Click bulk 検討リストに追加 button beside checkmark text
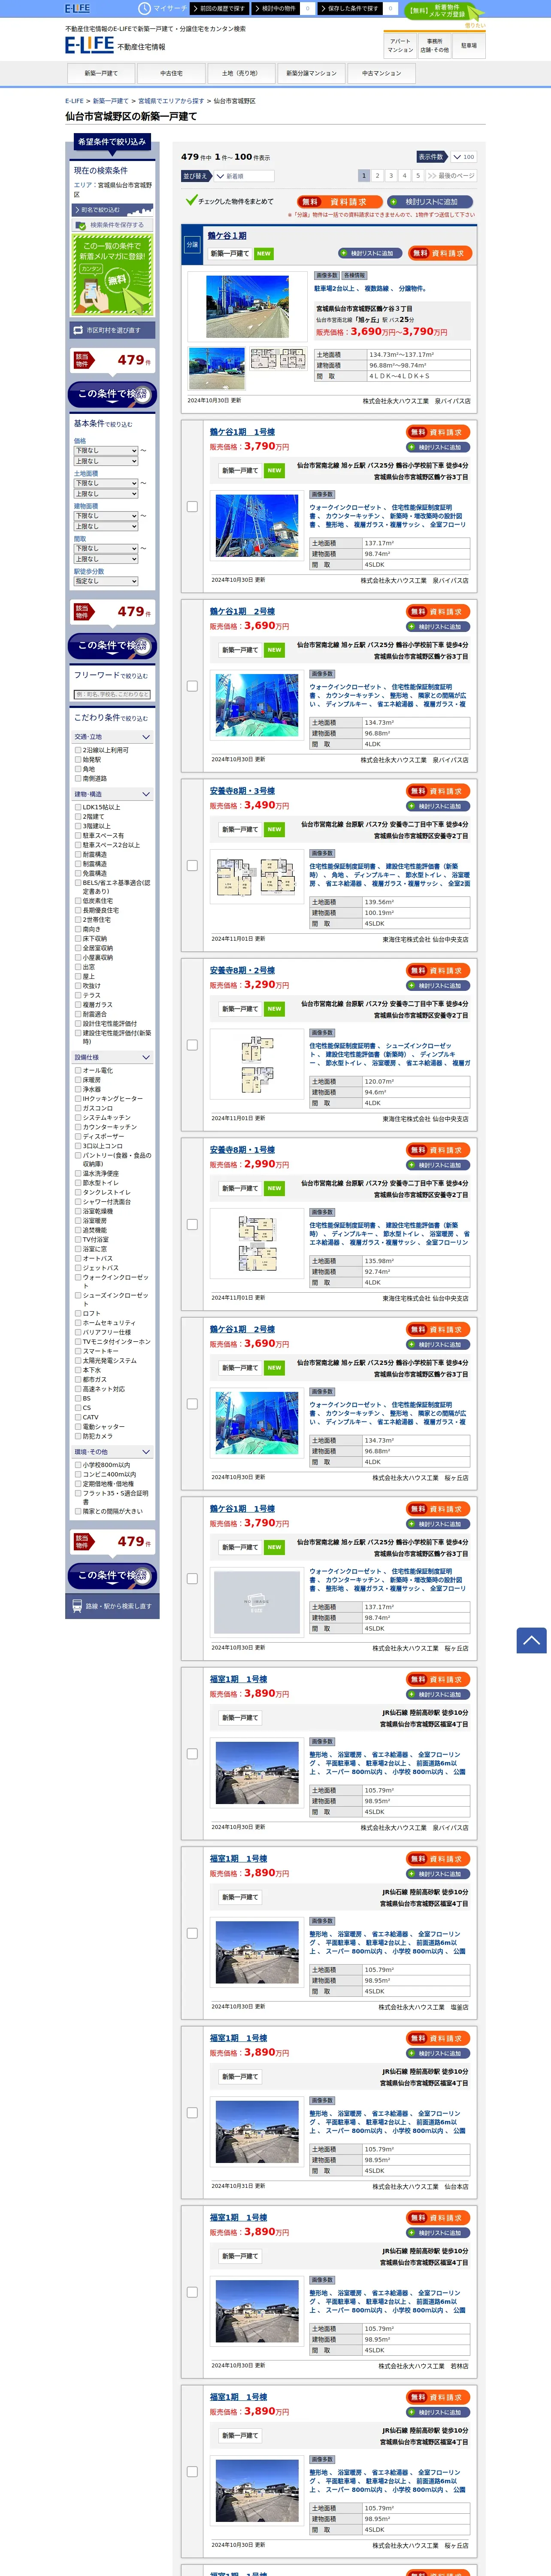The height and width of the screenshot is (2576, 551). click(x=430, y=202)
